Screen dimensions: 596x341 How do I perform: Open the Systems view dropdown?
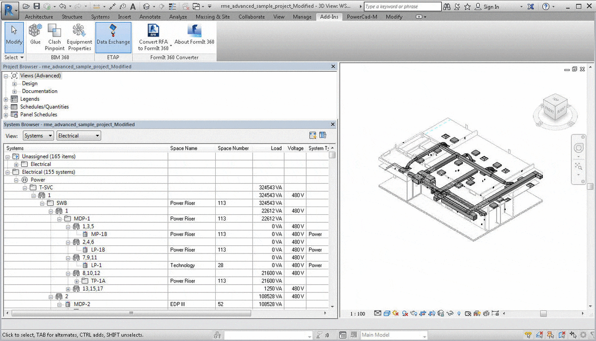(x=38, y=136)
